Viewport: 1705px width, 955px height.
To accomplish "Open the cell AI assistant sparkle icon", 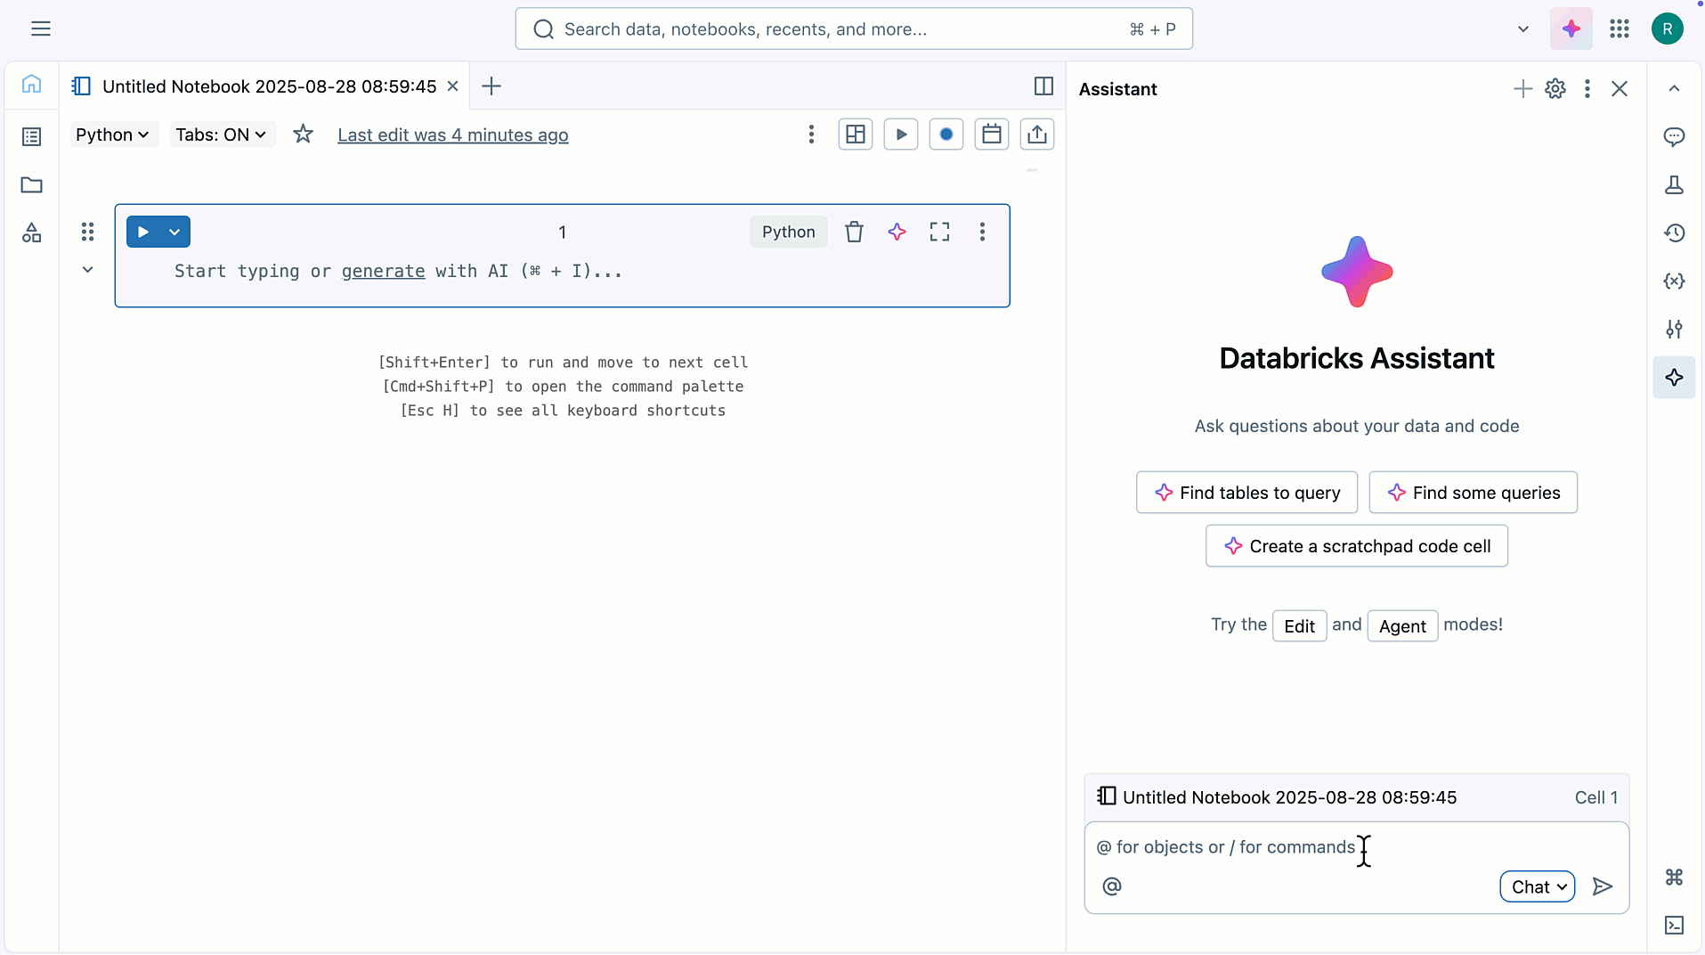I will tap(897, 232).
